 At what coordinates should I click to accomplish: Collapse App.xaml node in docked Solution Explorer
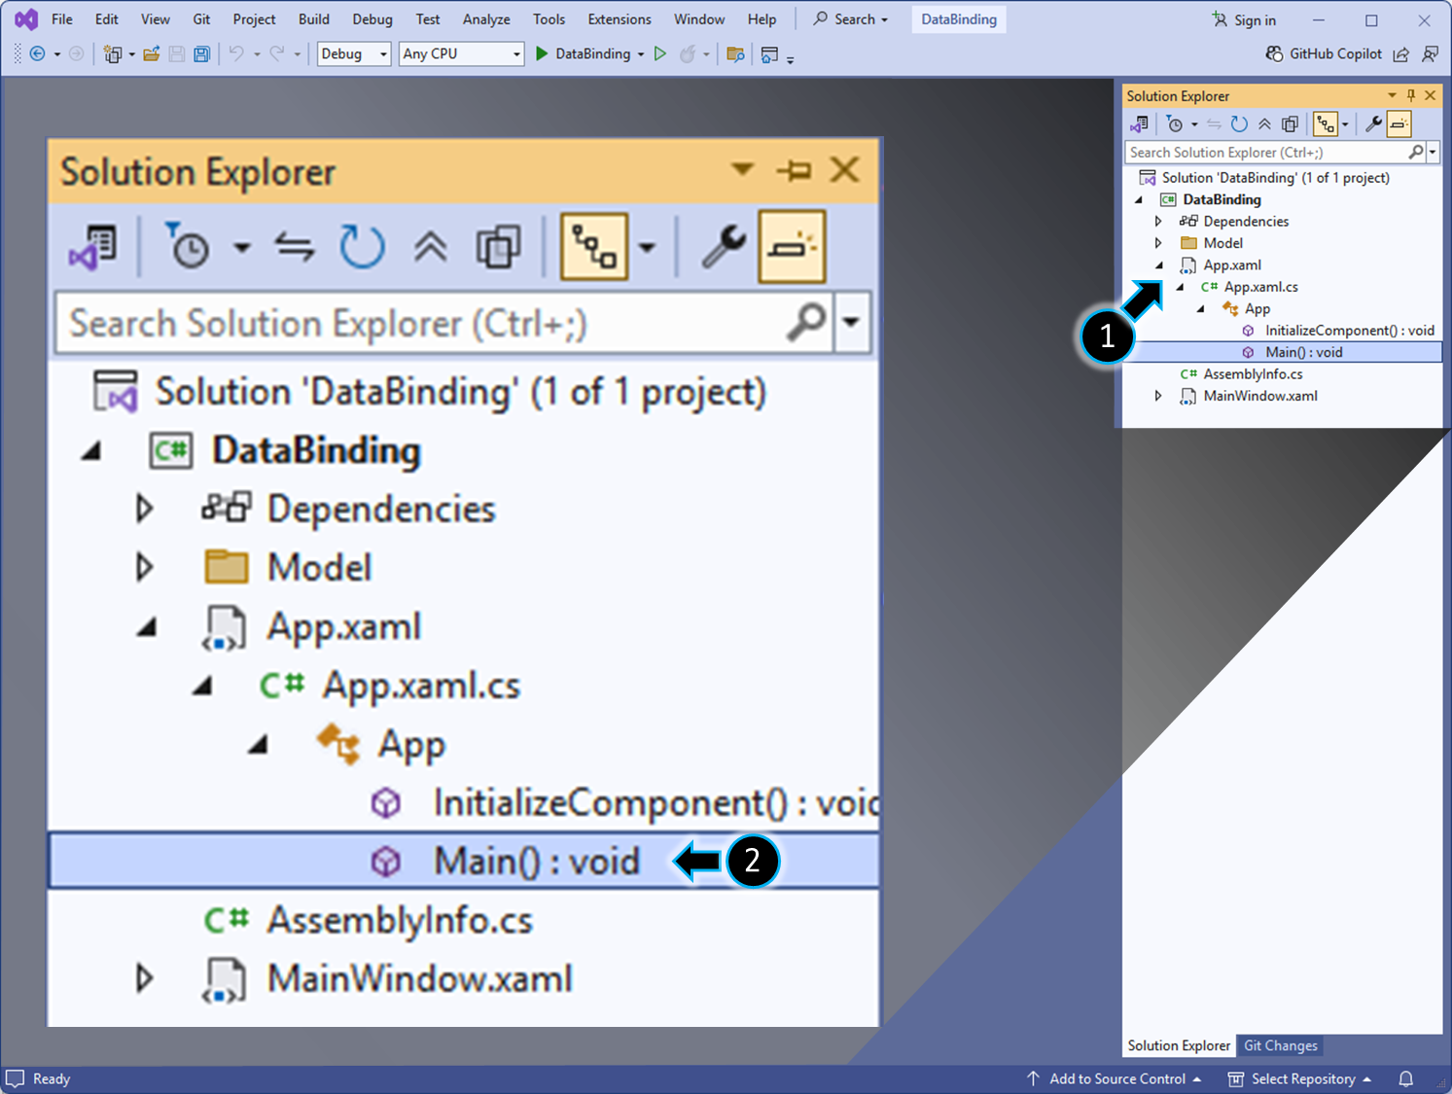click(x=1158, y=265)
